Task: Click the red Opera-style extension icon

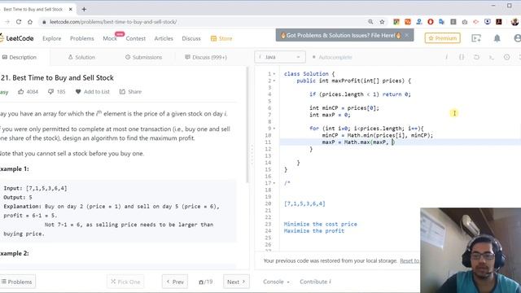Action: point(431,22)
